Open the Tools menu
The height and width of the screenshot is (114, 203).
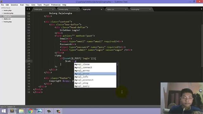(39, 5)
